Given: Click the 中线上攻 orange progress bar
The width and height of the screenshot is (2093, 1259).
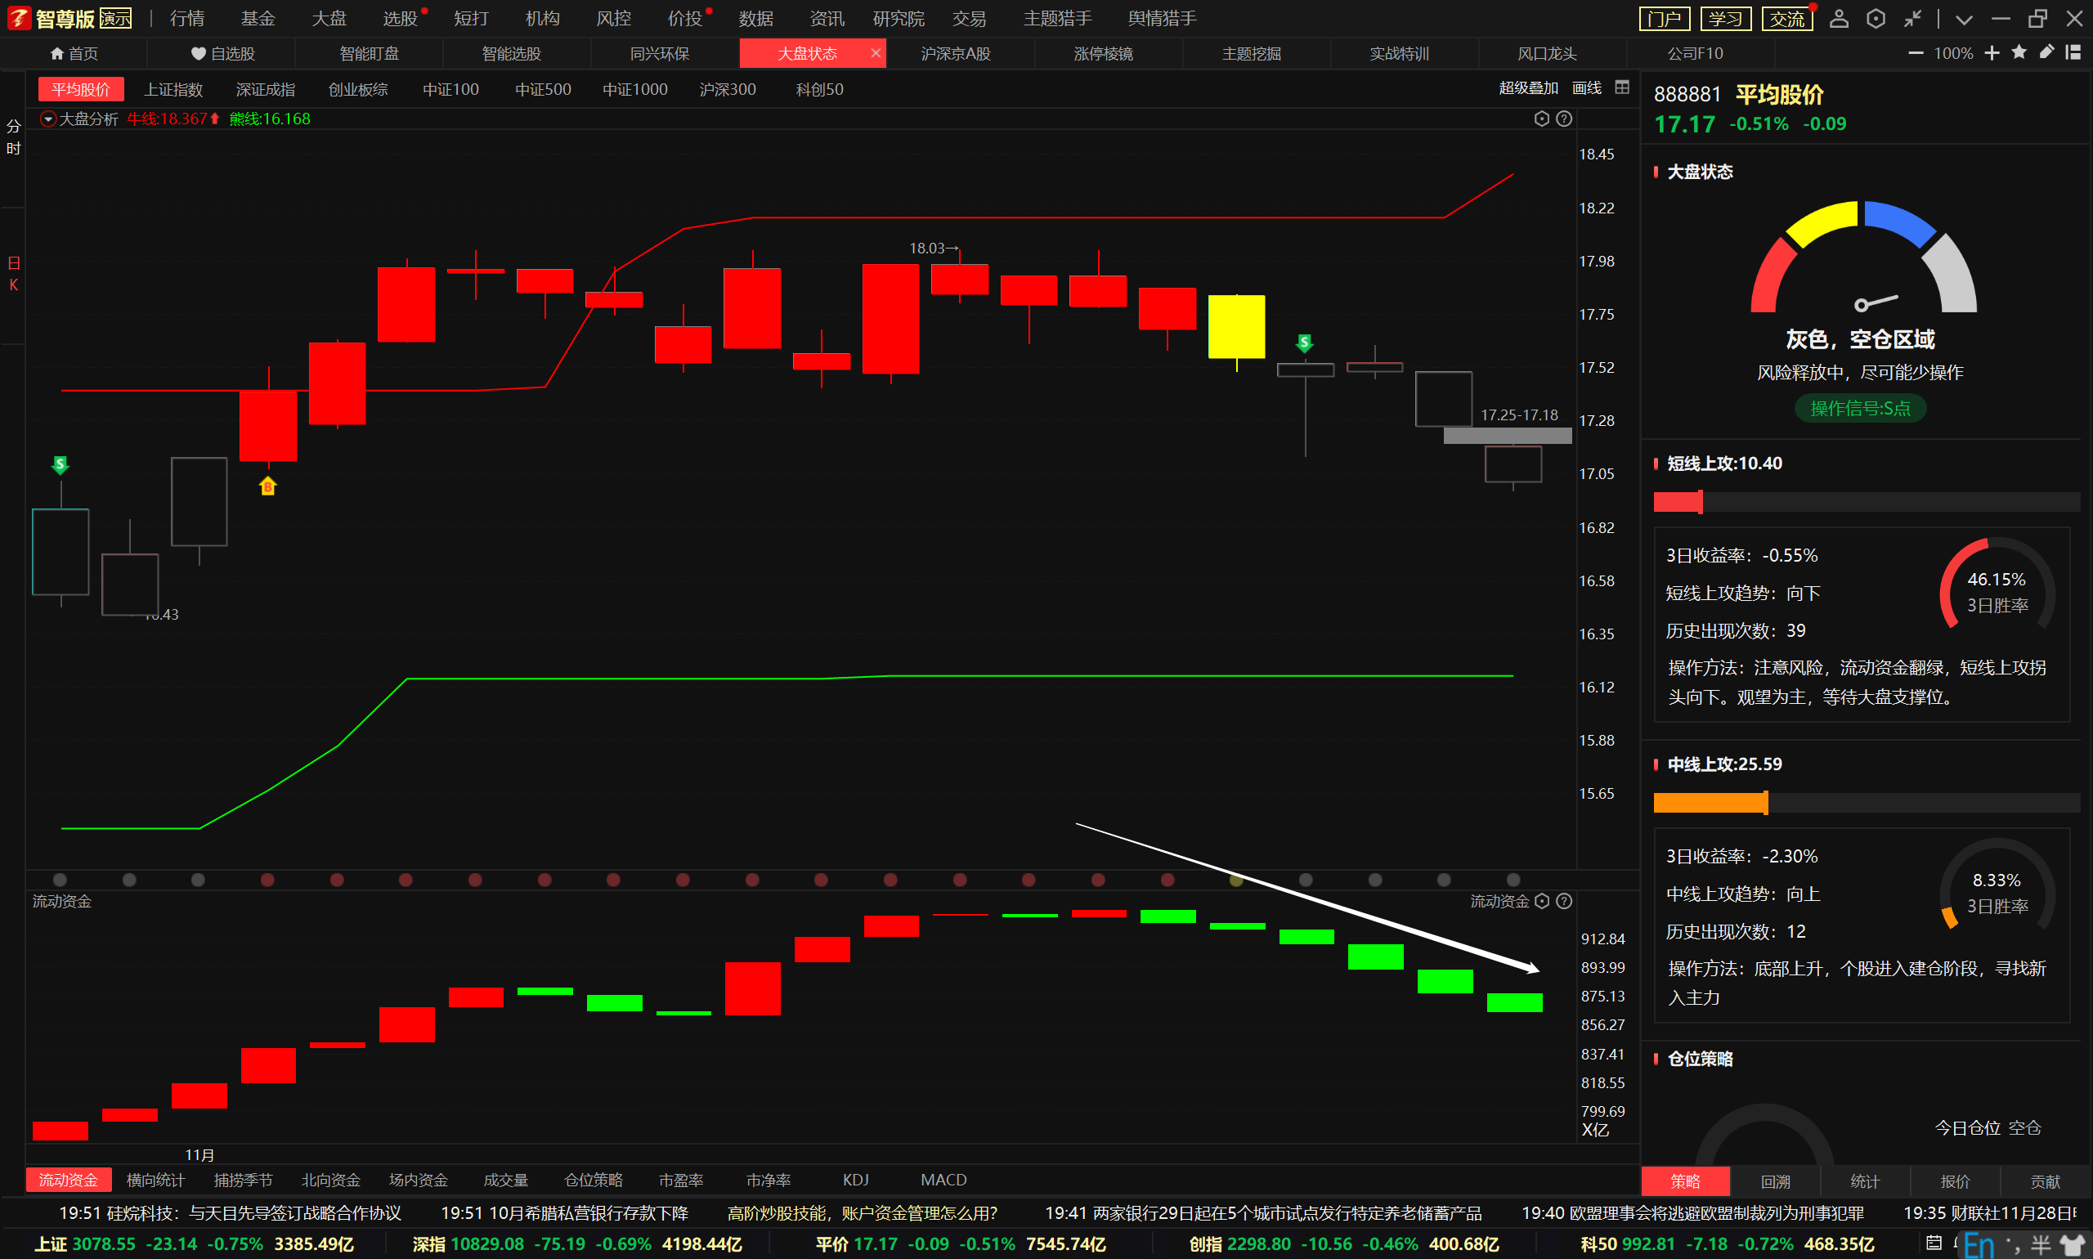Looking at the screenshot, I should click(x=1866, y=803).
